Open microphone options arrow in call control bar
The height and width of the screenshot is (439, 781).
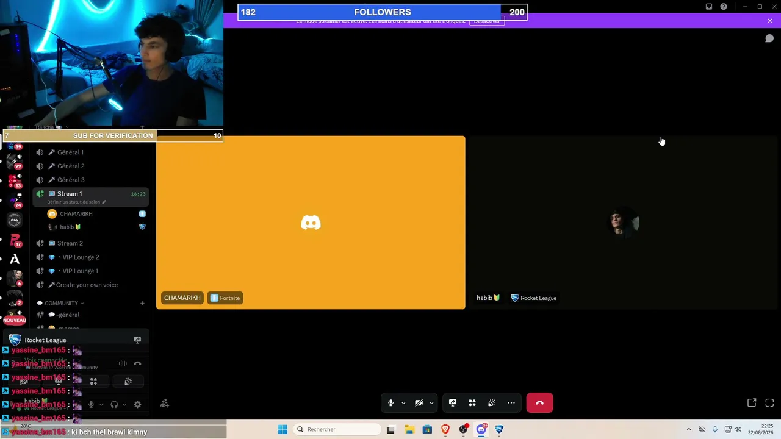click(x=403, y=403)
